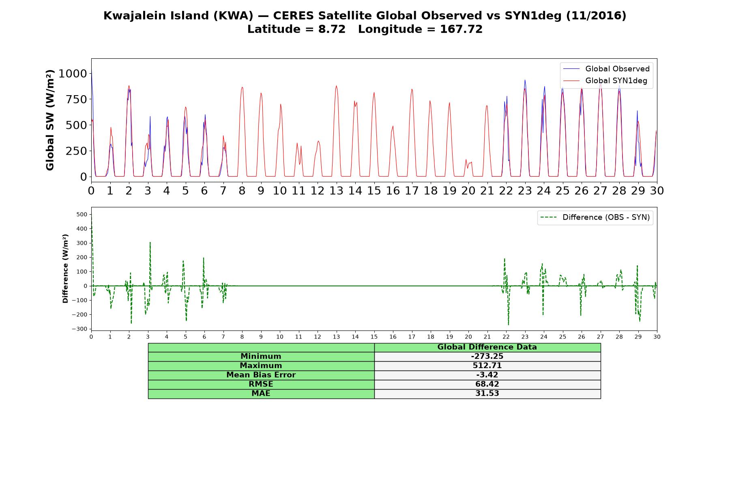730x486 pixels.
Task: Click the 1000 tick on upper y-axis
Action: point(73,74)
